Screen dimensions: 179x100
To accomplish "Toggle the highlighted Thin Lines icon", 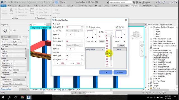I will pyautogui.click(x=56, y=2).
